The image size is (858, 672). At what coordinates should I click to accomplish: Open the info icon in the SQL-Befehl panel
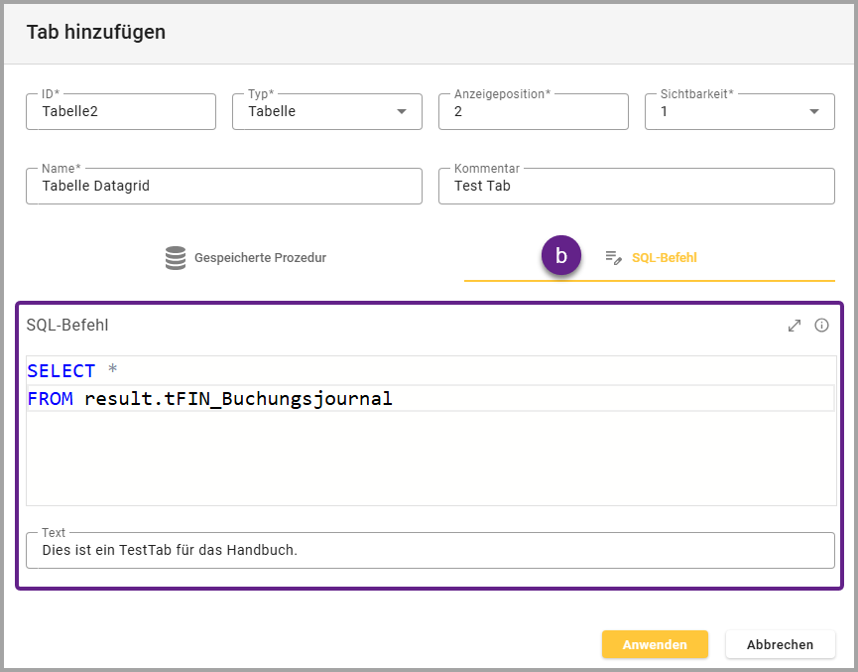(821, 326)
